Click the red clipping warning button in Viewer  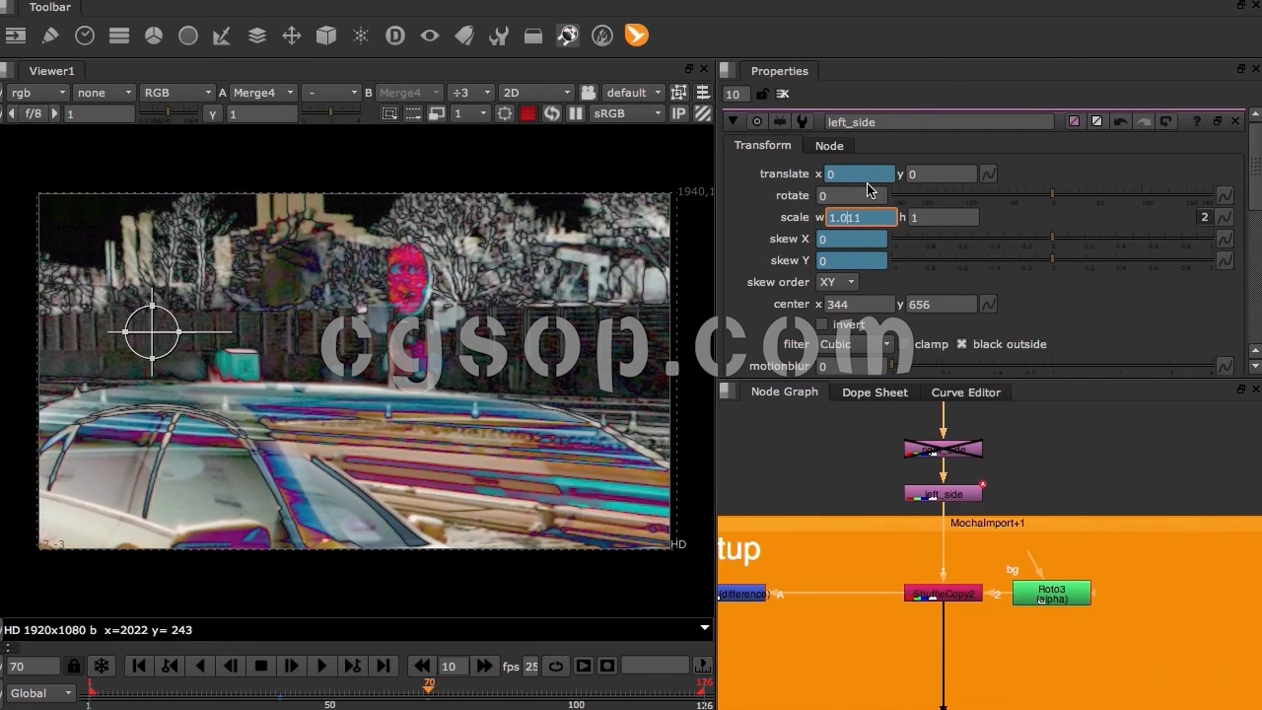coord(528,114)
